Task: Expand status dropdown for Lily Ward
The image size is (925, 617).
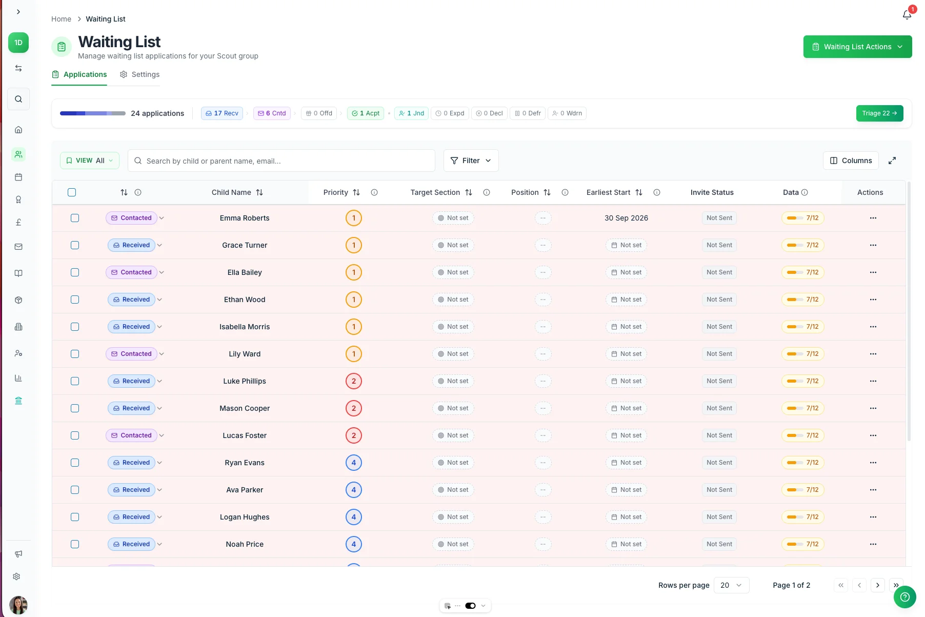Action: (162, 354)
